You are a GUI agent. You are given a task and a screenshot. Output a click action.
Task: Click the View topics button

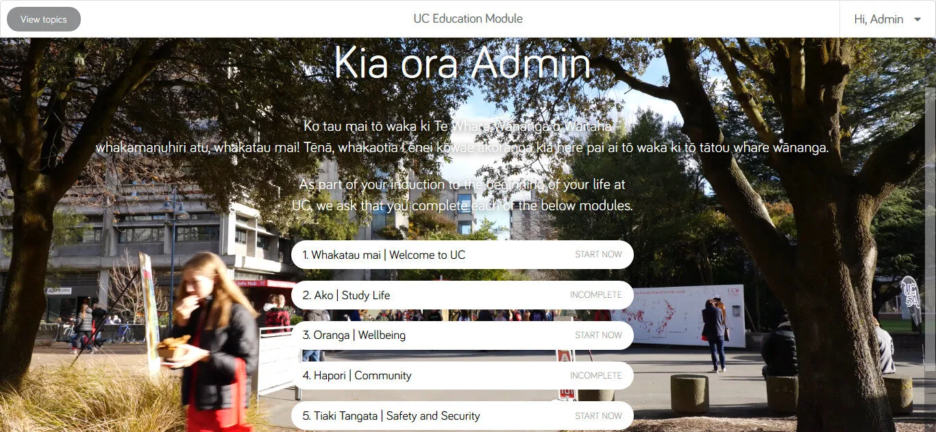(x=44, y=19)
